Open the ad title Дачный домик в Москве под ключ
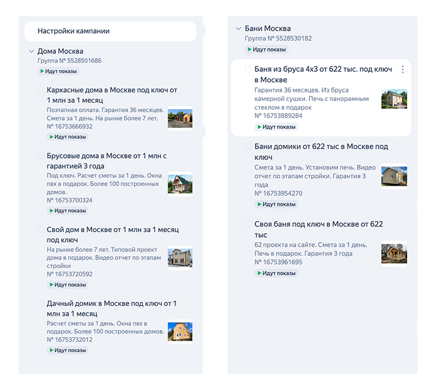The height and width of the screenshot is (390, 436). pyautogui.click(x=112, y=308)
